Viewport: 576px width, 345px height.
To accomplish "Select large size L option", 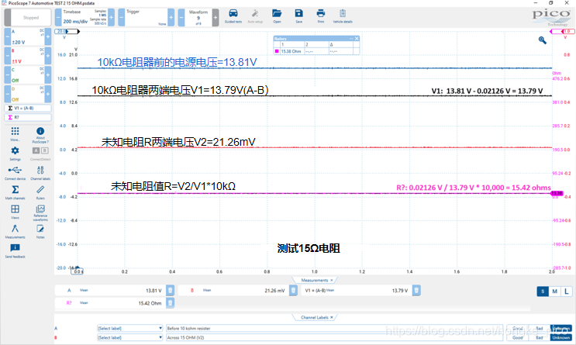I will (567, 292).
